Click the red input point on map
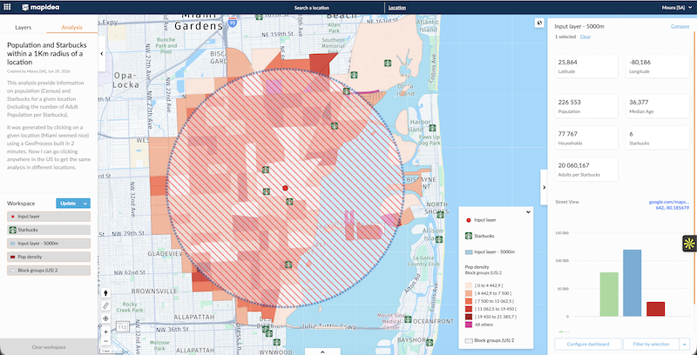The height and width of the screenshot is (355, 697). (x=286, y=188)
